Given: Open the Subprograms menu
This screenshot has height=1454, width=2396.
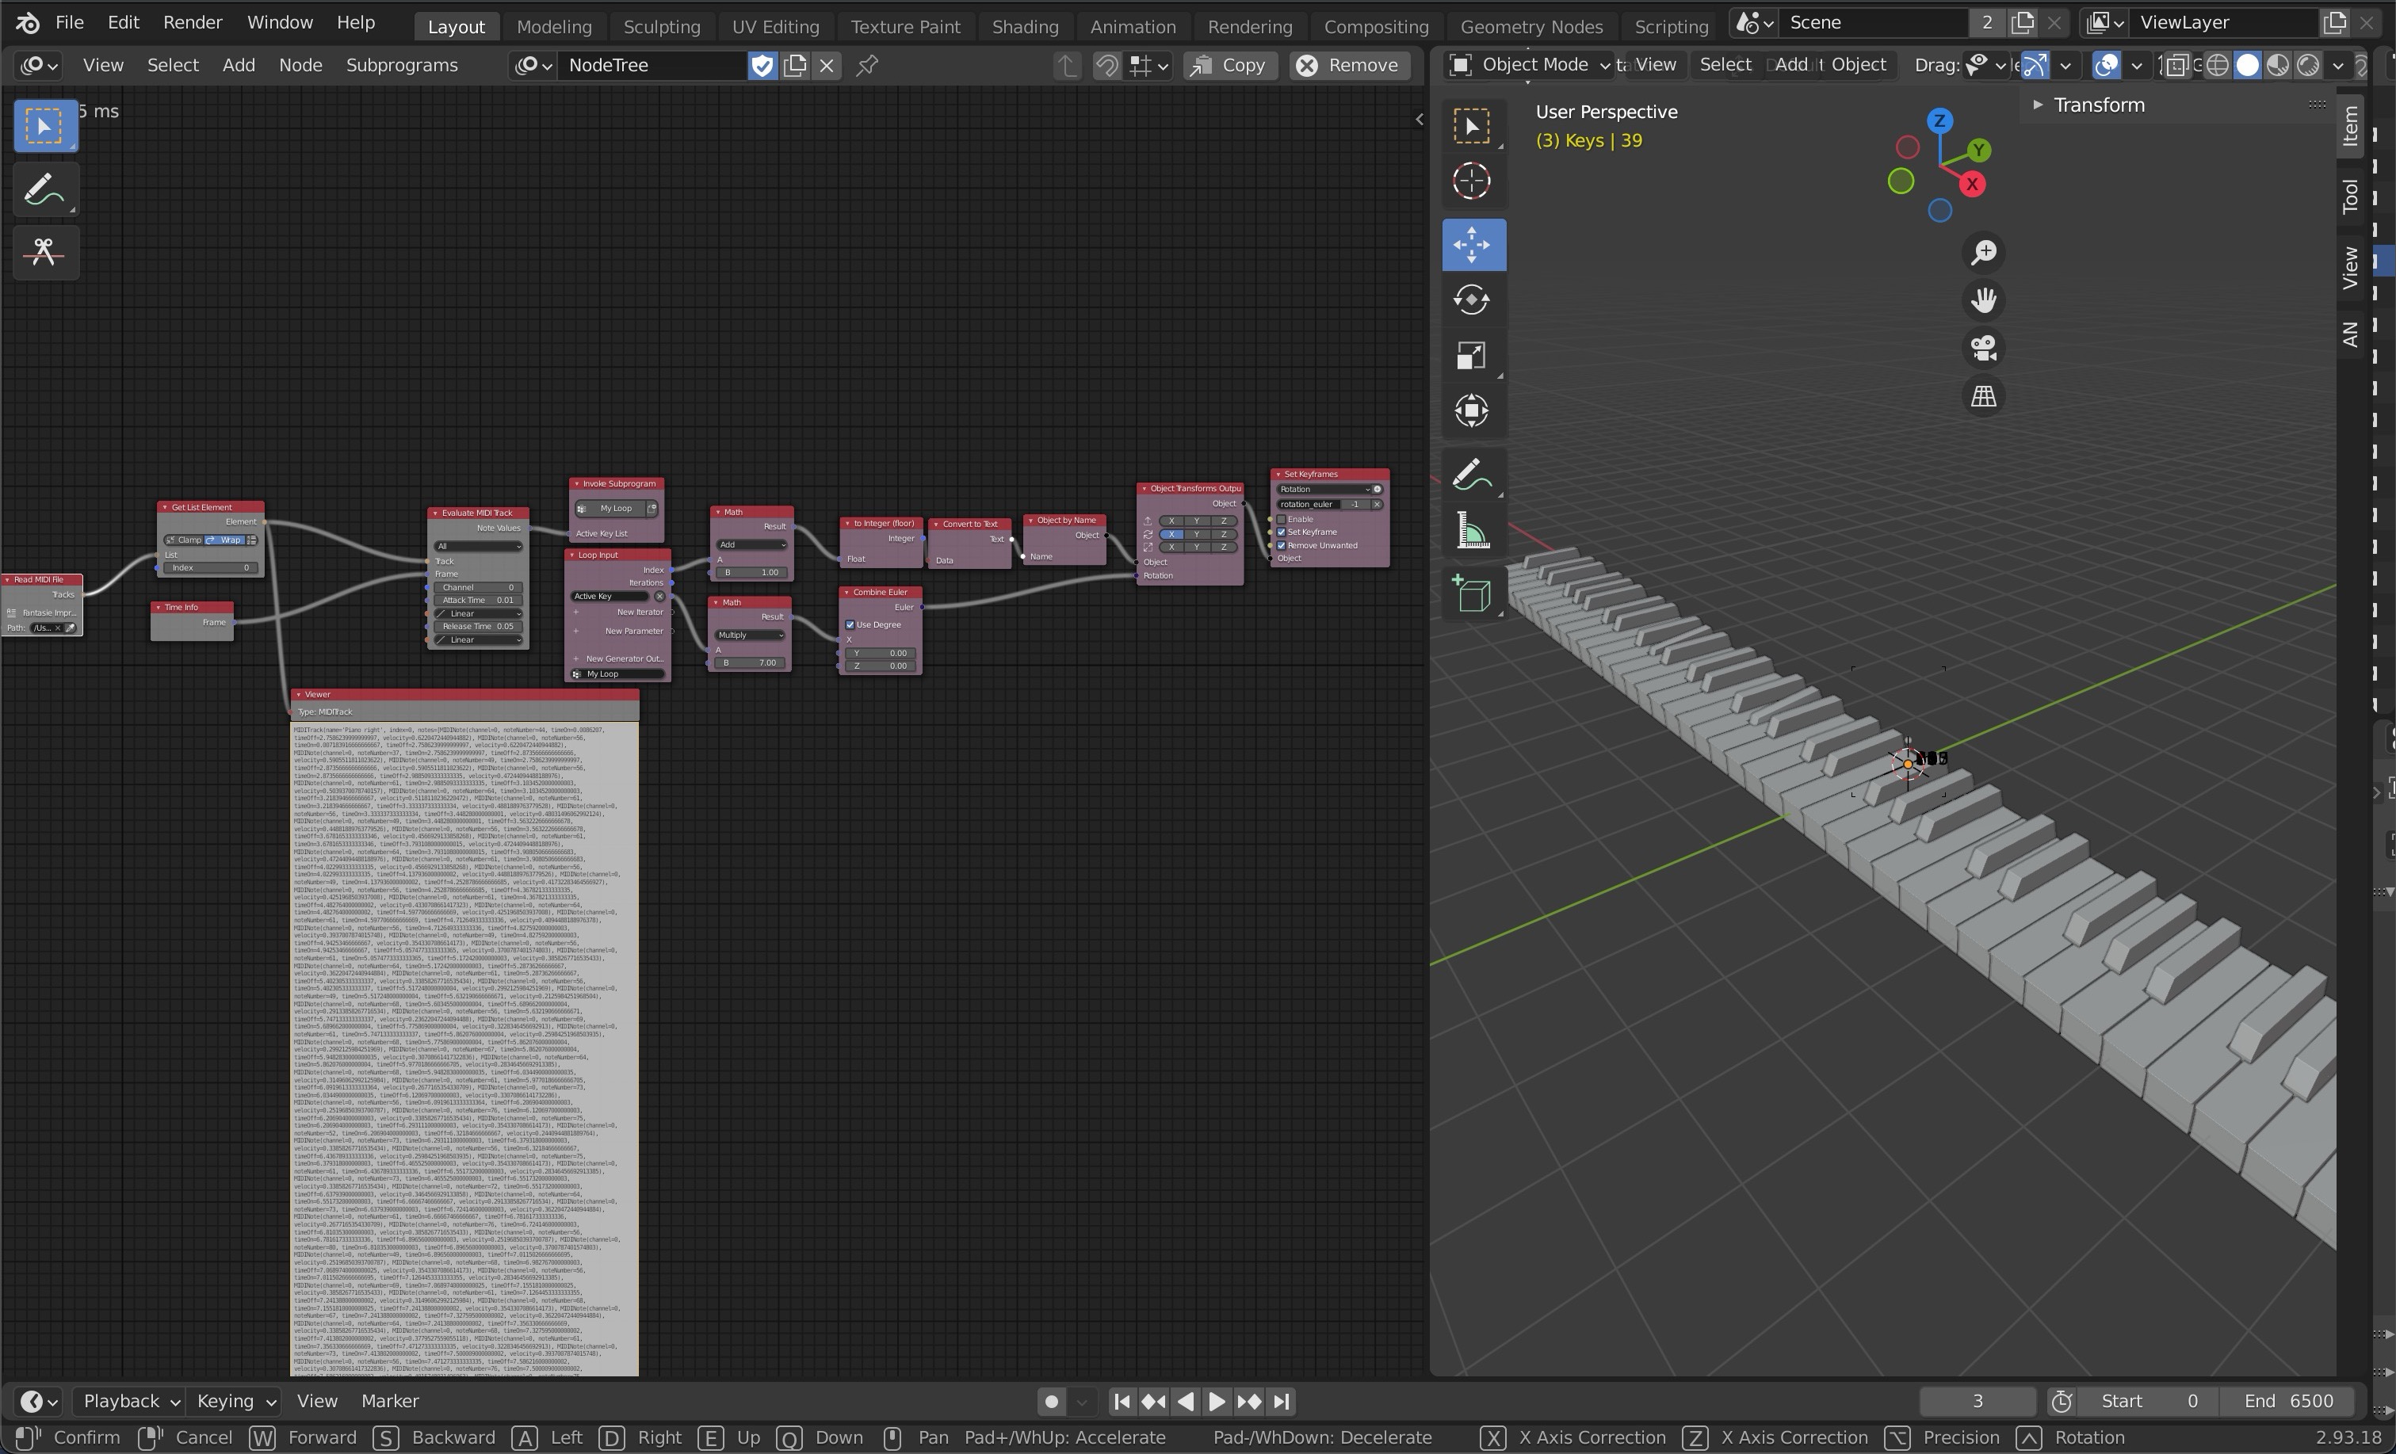Looking at the screenshot, I should [x=402, y=65].
